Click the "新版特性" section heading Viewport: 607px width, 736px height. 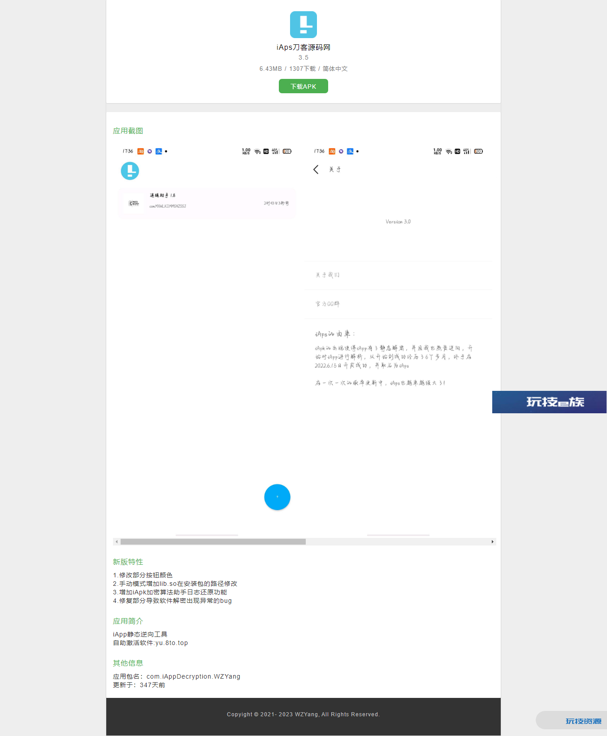[128, 562]
